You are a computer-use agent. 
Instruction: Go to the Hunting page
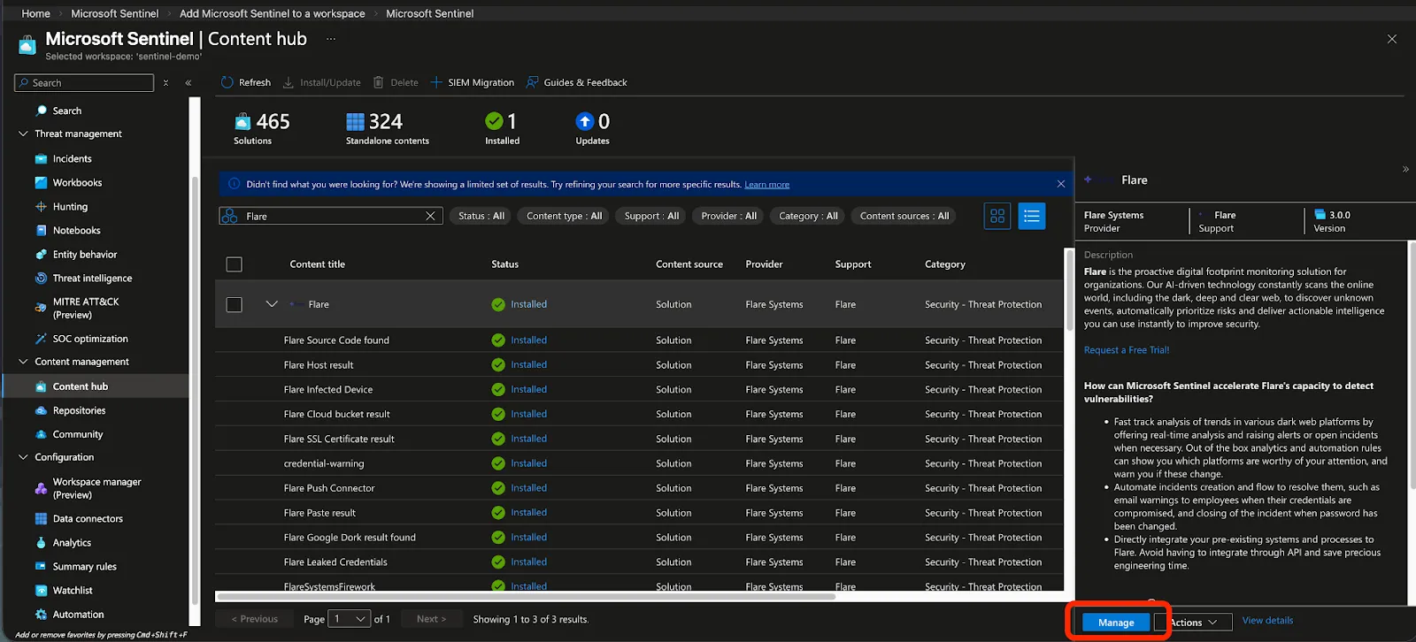point(70,207)
